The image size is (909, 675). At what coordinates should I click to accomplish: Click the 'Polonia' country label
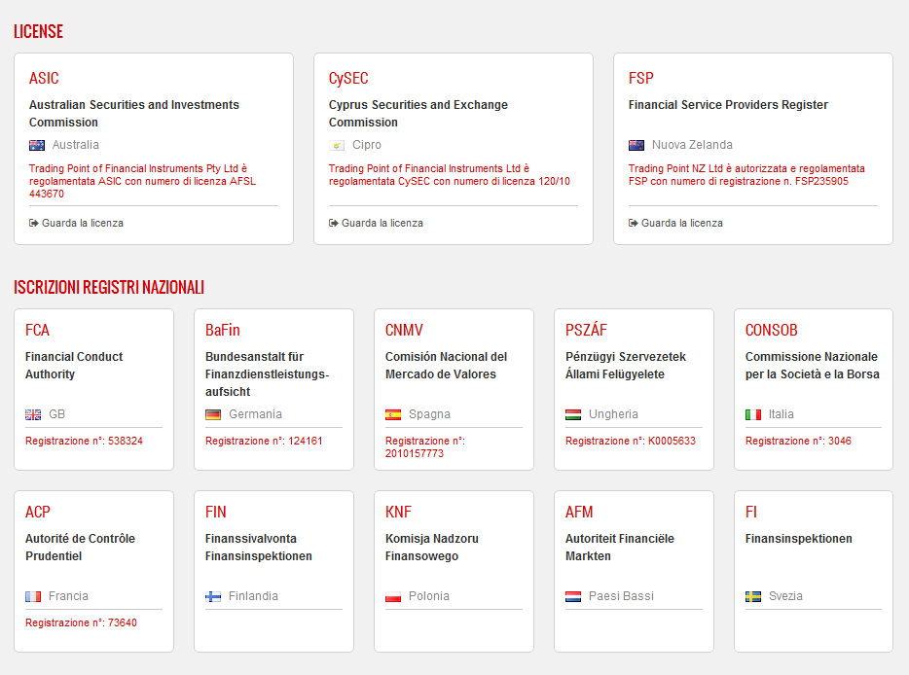[429, 596]
